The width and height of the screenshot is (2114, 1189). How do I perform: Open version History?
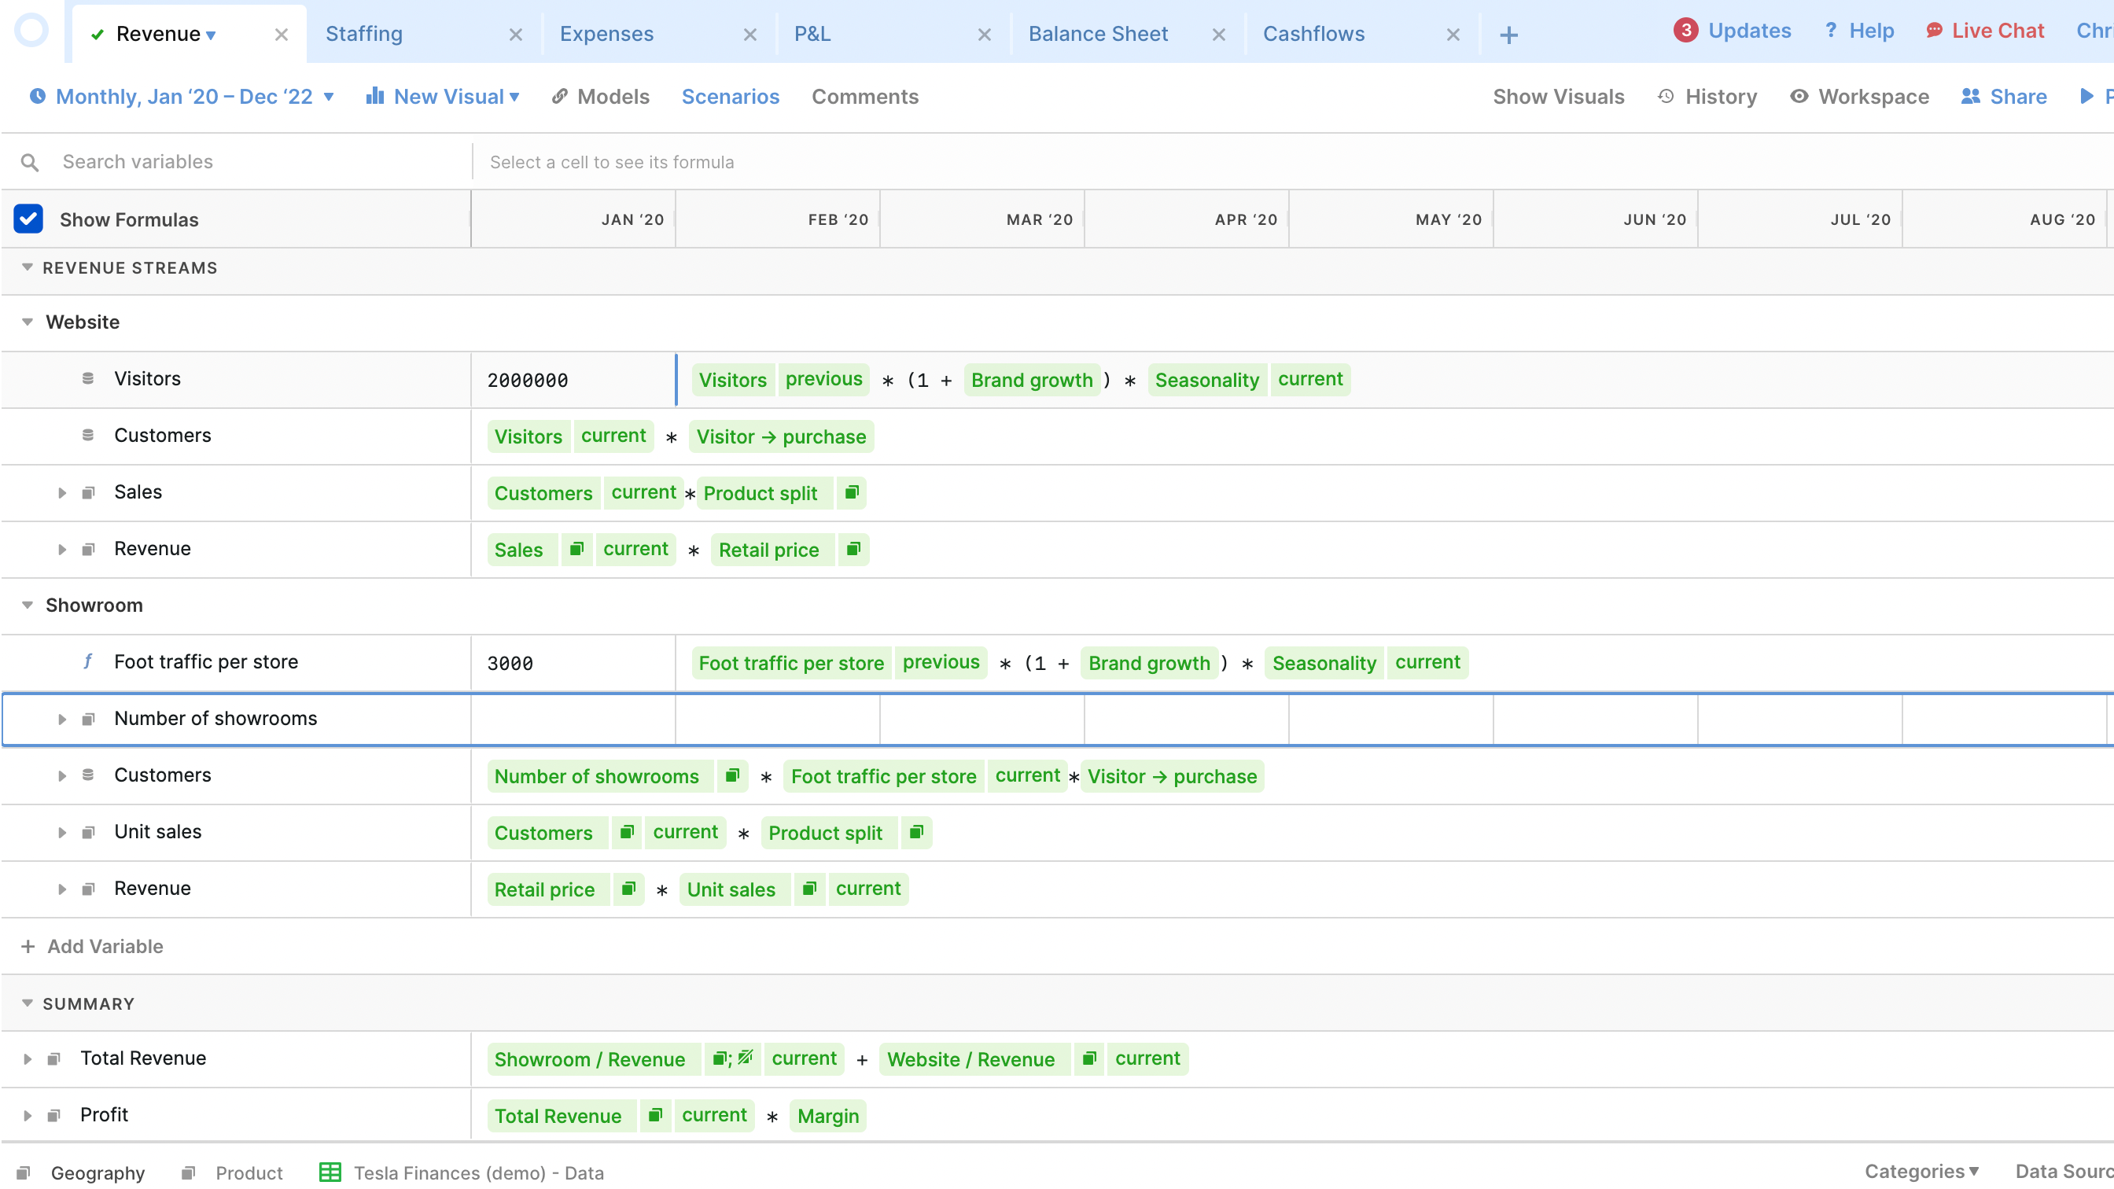pos(1707,96)
